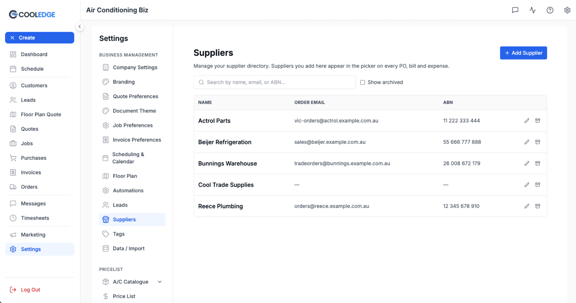Click the Bunnings Warehouse supplier name
This screenshot has width=576, height=303.
(x=227, y=163)
